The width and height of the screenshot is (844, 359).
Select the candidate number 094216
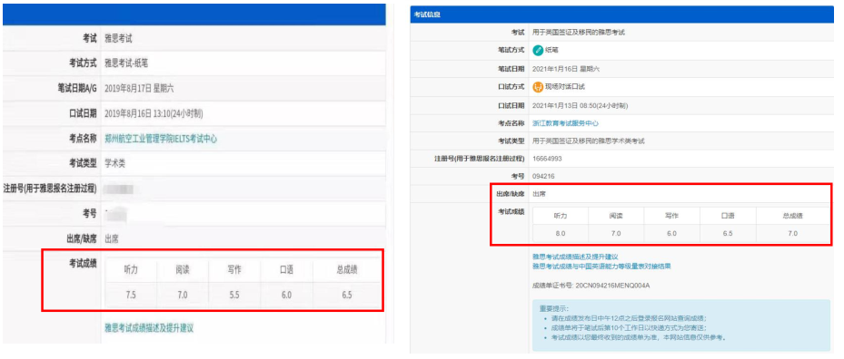[x=543, y=176]
